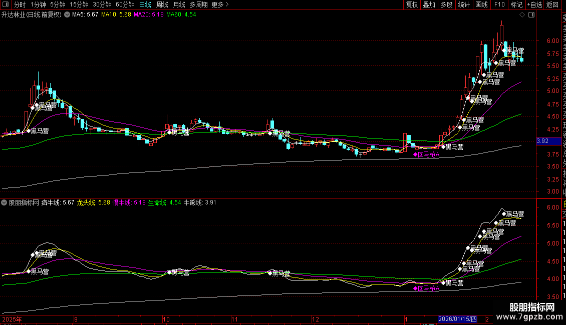Toggle the right panel icon below toolbar
Screen dimensions: 566x325
[531, 15]
